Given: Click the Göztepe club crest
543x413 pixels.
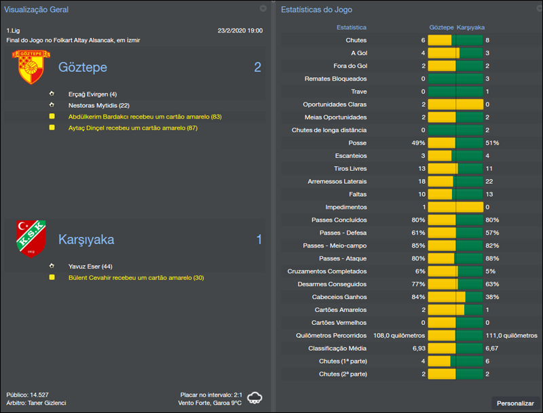Looking at the screenshot, I should (x=27, y=66).
